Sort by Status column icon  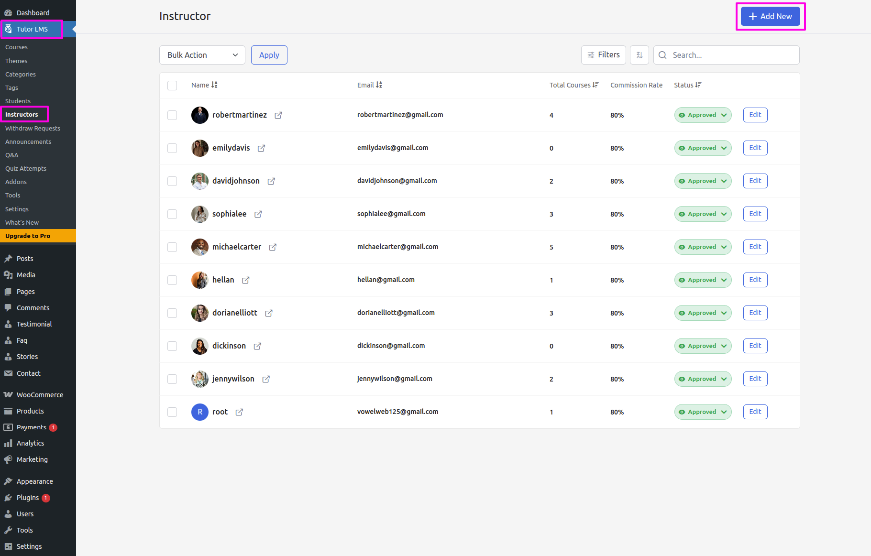[698, 85]
